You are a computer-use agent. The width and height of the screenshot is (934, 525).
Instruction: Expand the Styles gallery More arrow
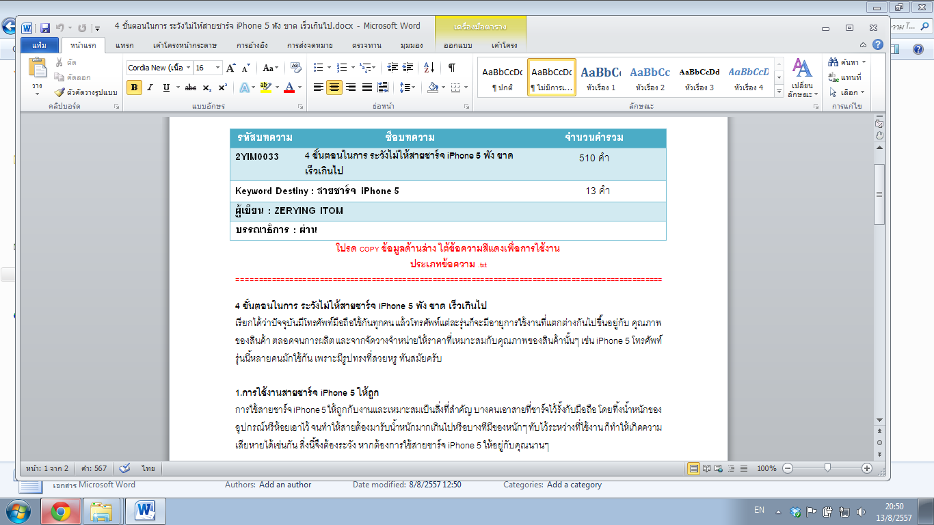pos(779,92)
